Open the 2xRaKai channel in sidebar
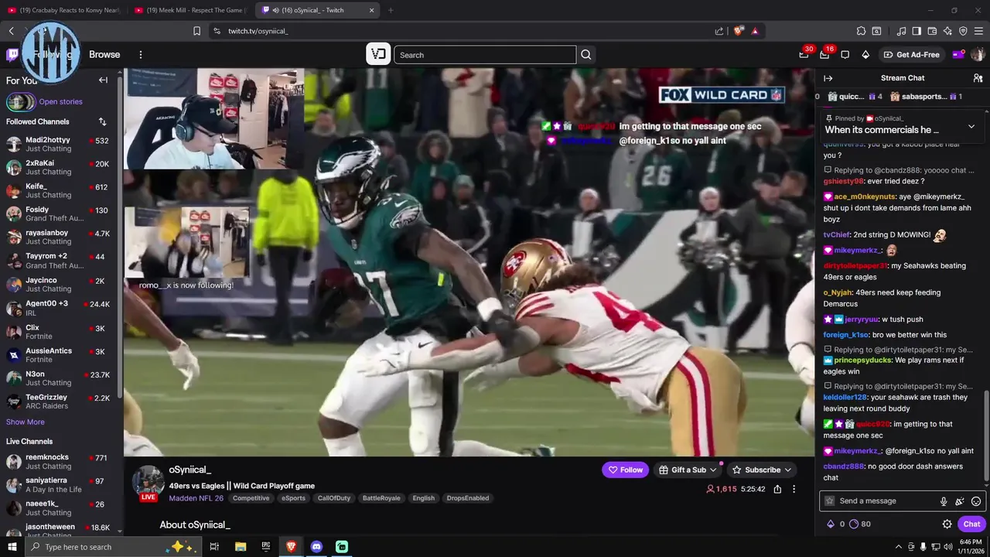 coord(60,167)
